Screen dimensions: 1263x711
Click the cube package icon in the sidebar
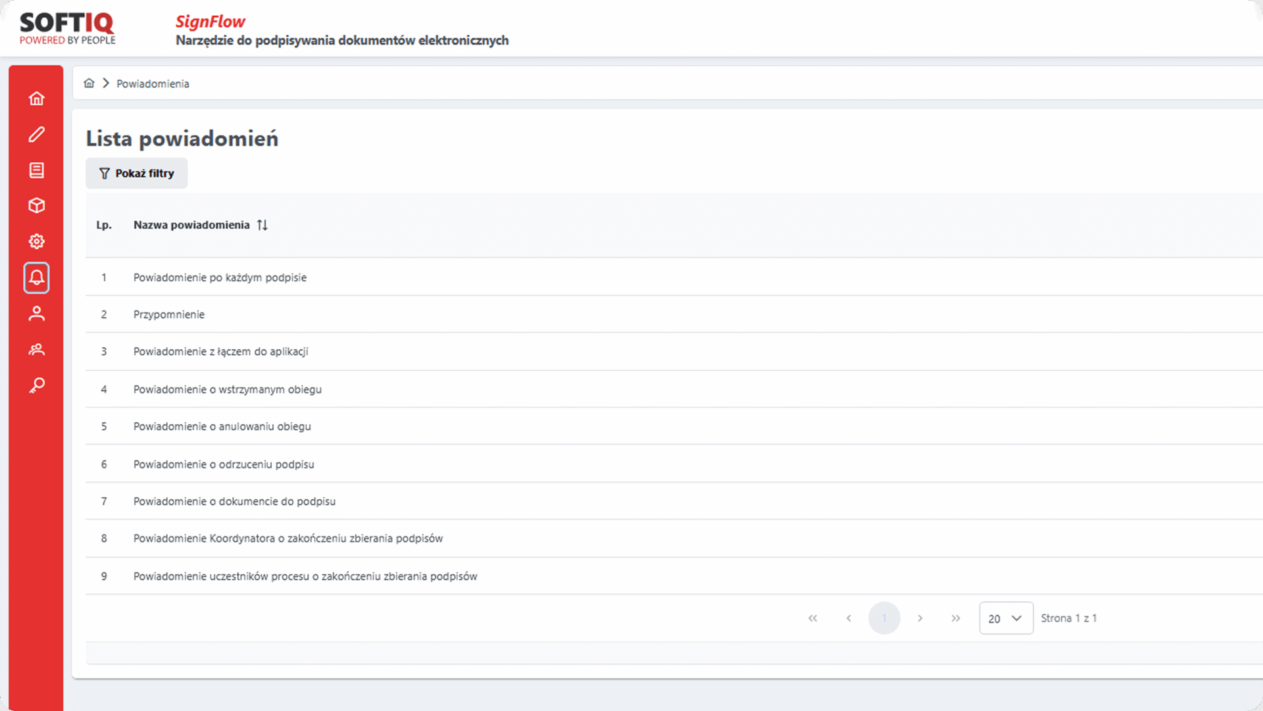[37, 206]
